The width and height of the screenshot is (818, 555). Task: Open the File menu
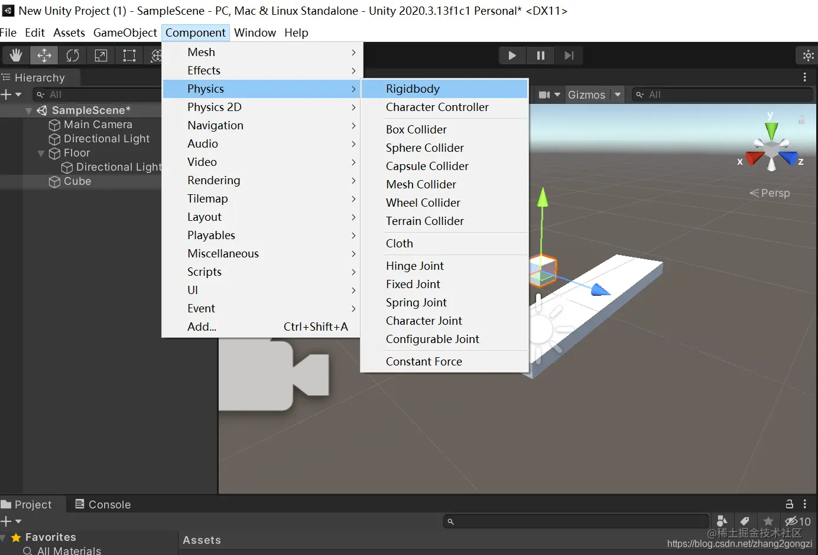tap(8, 32)
